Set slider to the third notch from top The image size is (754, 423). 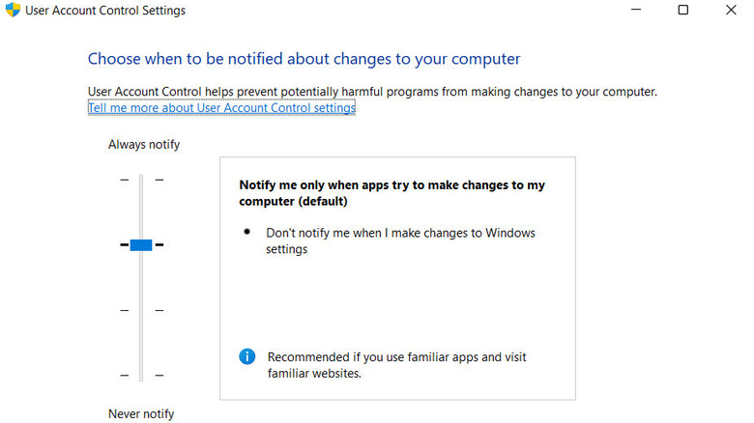tap(141, 310)
